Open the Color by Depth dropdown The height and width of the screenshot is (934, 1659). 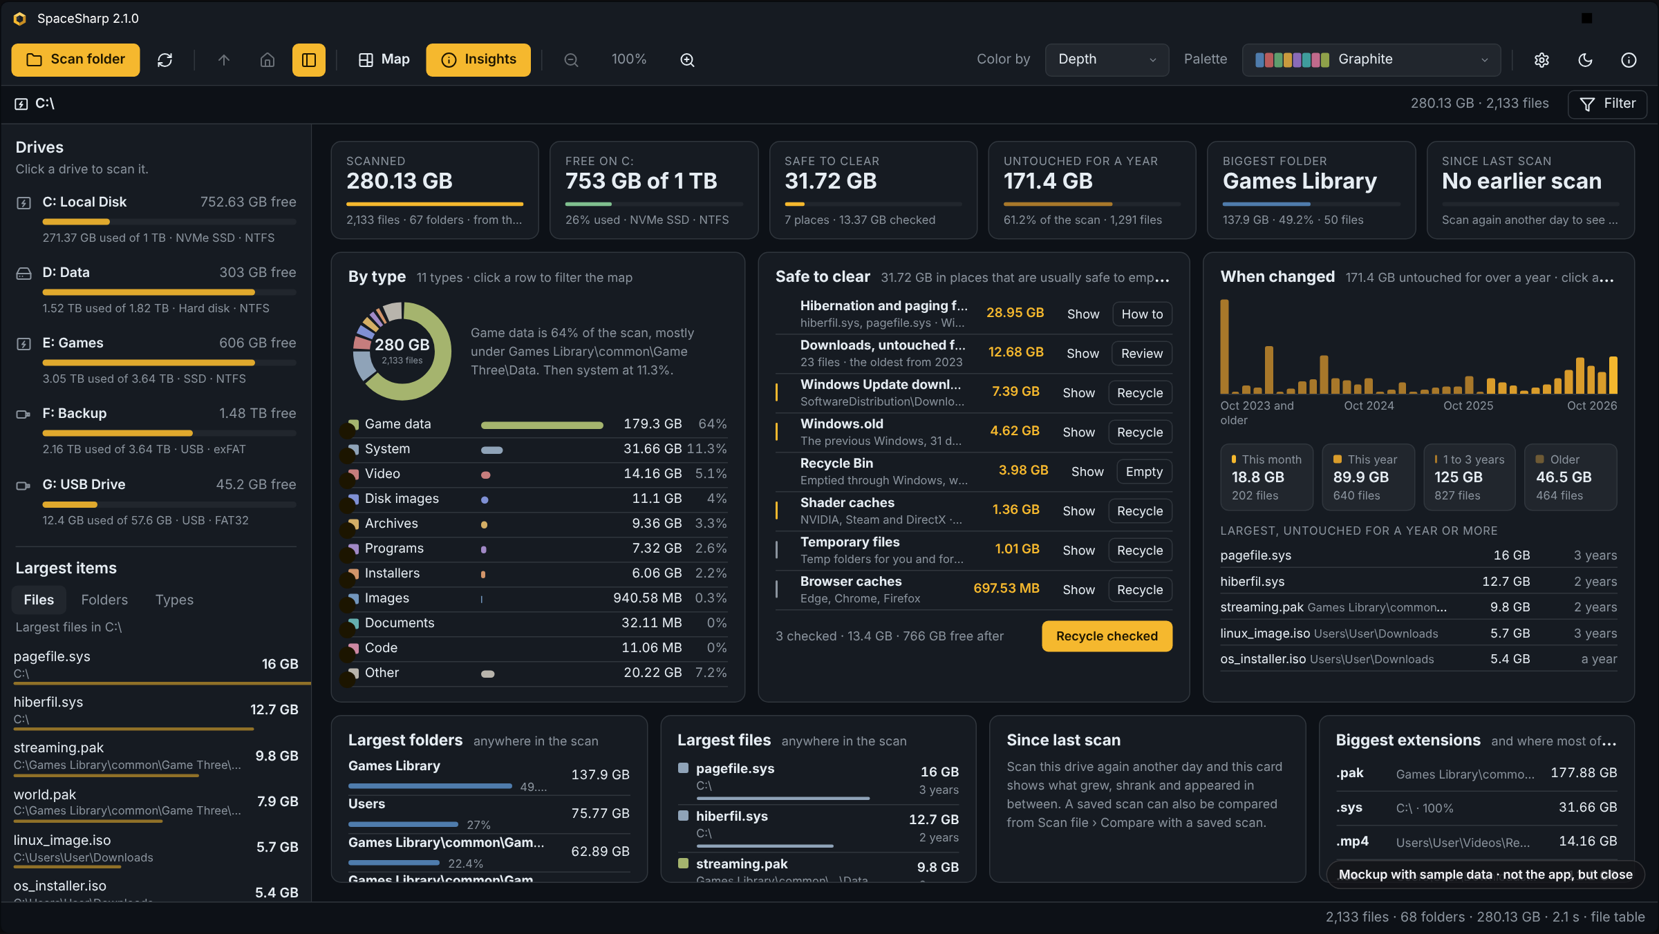click(1107, 59)
